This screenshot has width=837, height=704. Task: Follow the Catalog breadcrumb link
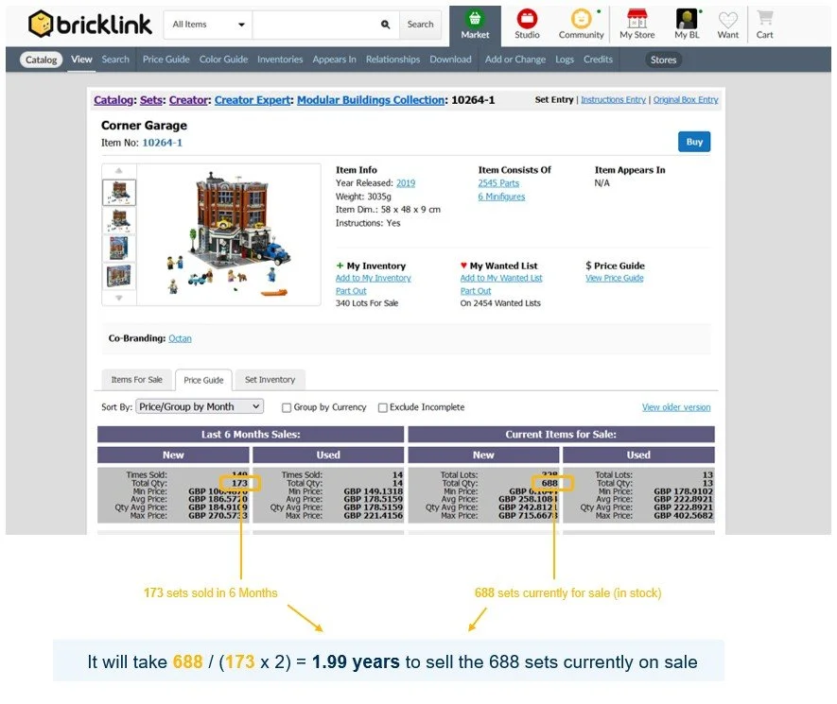[x=113, y=100]
